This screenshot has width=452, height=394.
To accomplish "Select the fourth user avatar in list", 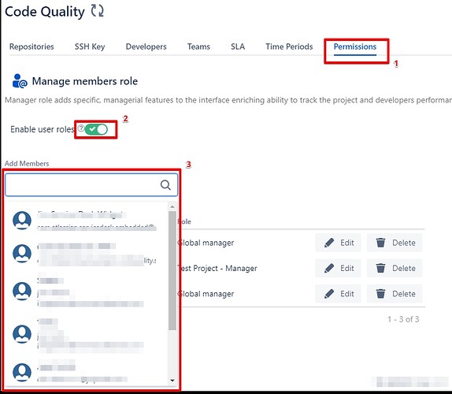I will coord(22,334).
